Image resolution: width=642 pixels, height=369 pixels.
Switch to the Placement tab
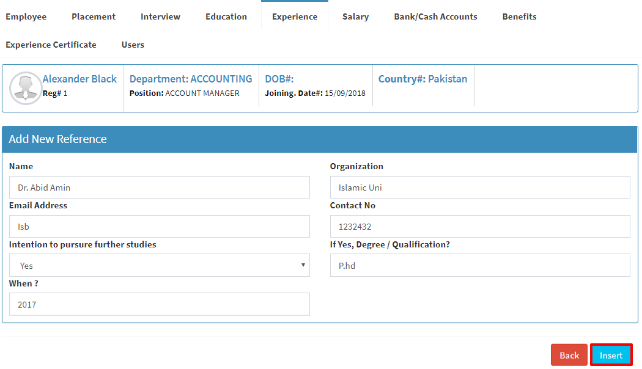click(94, 16)
